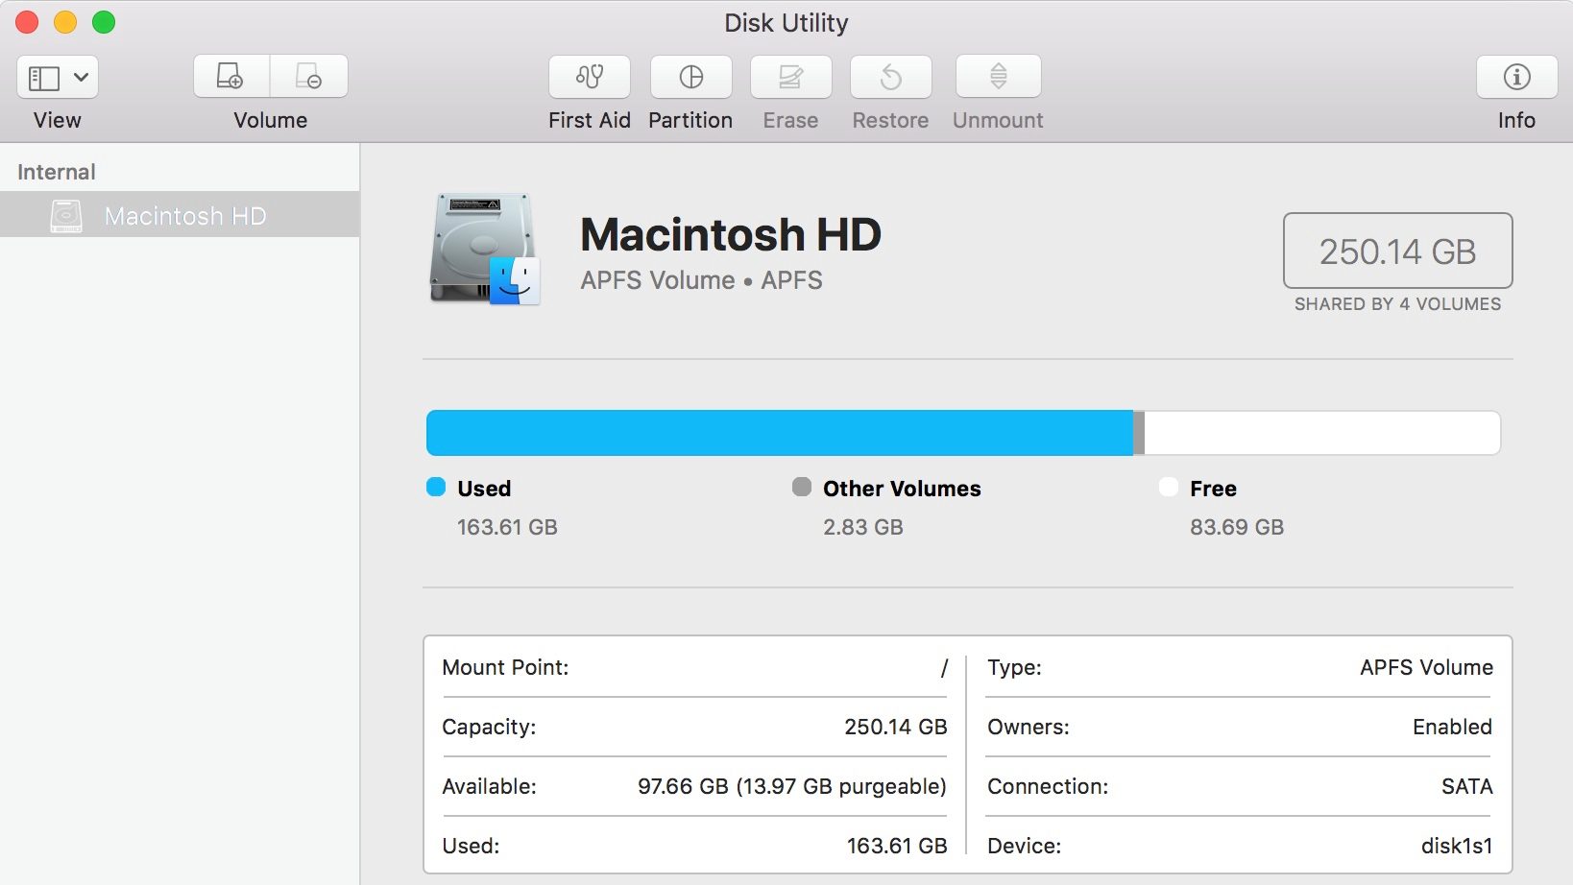
Task: Run First Aid on the volume
Action: point(589,77)
